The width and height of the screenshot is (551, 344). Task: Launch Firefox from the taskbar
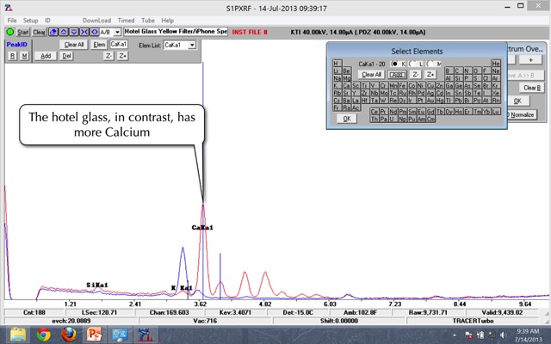pyautogui.click(x=69, y=335)
